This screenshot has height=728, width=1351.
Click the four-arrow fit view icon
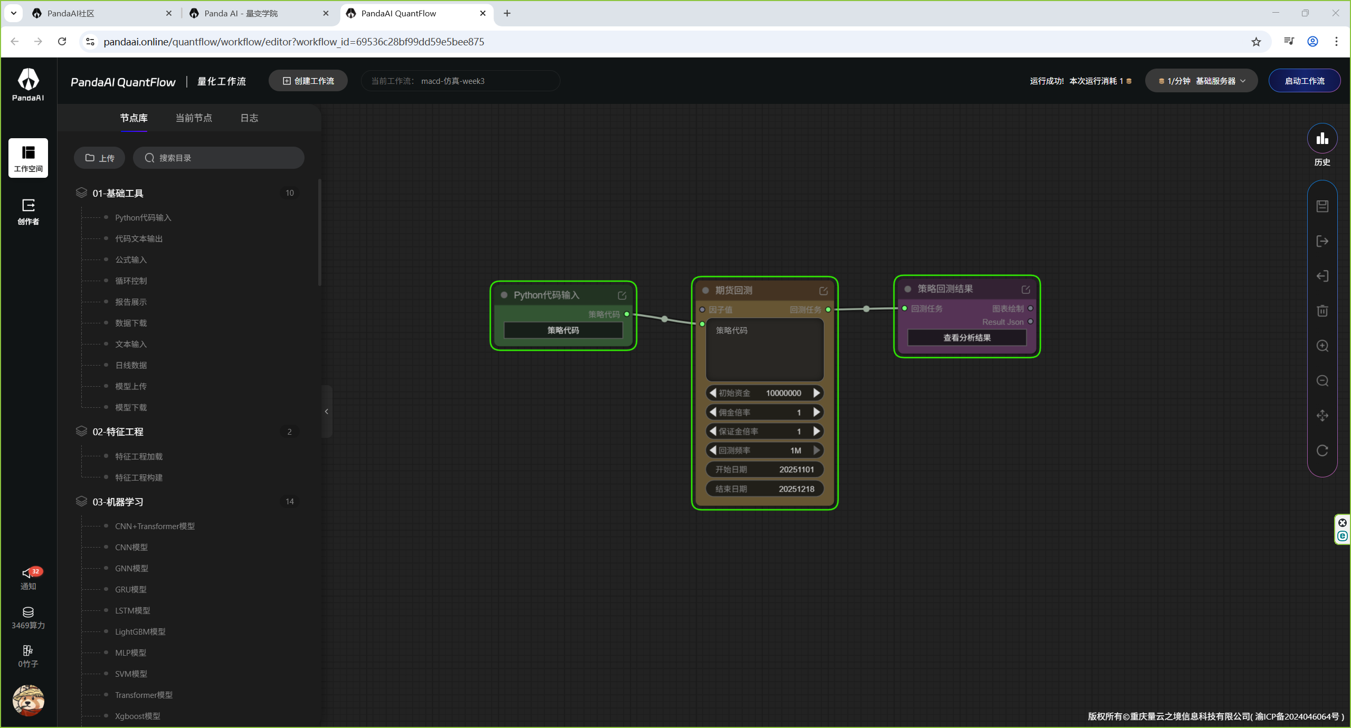click(x=1322, y=416)
